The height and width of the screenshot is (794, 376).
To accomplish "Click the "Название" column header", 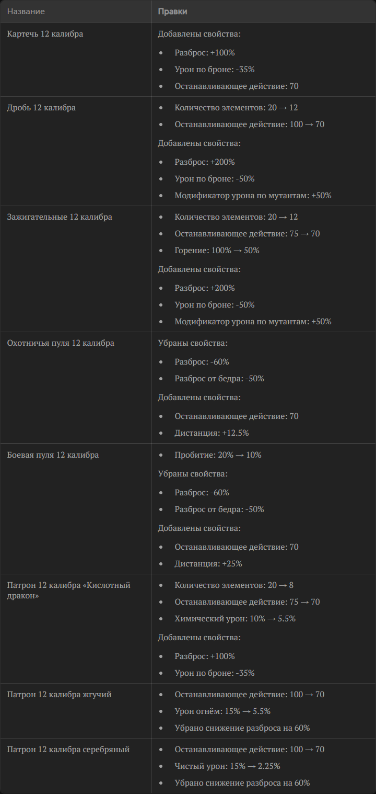I will point(26,12).
